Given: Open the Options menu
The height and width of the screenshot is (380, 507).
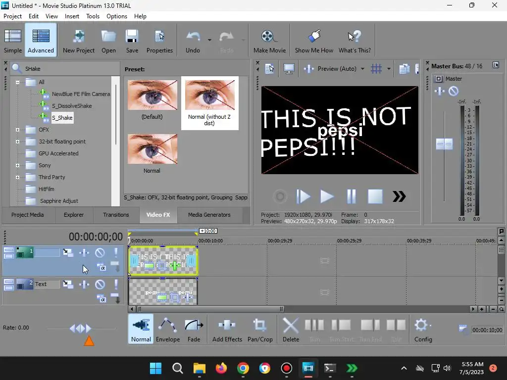Looking at the screenshot, I should point(117,16).
